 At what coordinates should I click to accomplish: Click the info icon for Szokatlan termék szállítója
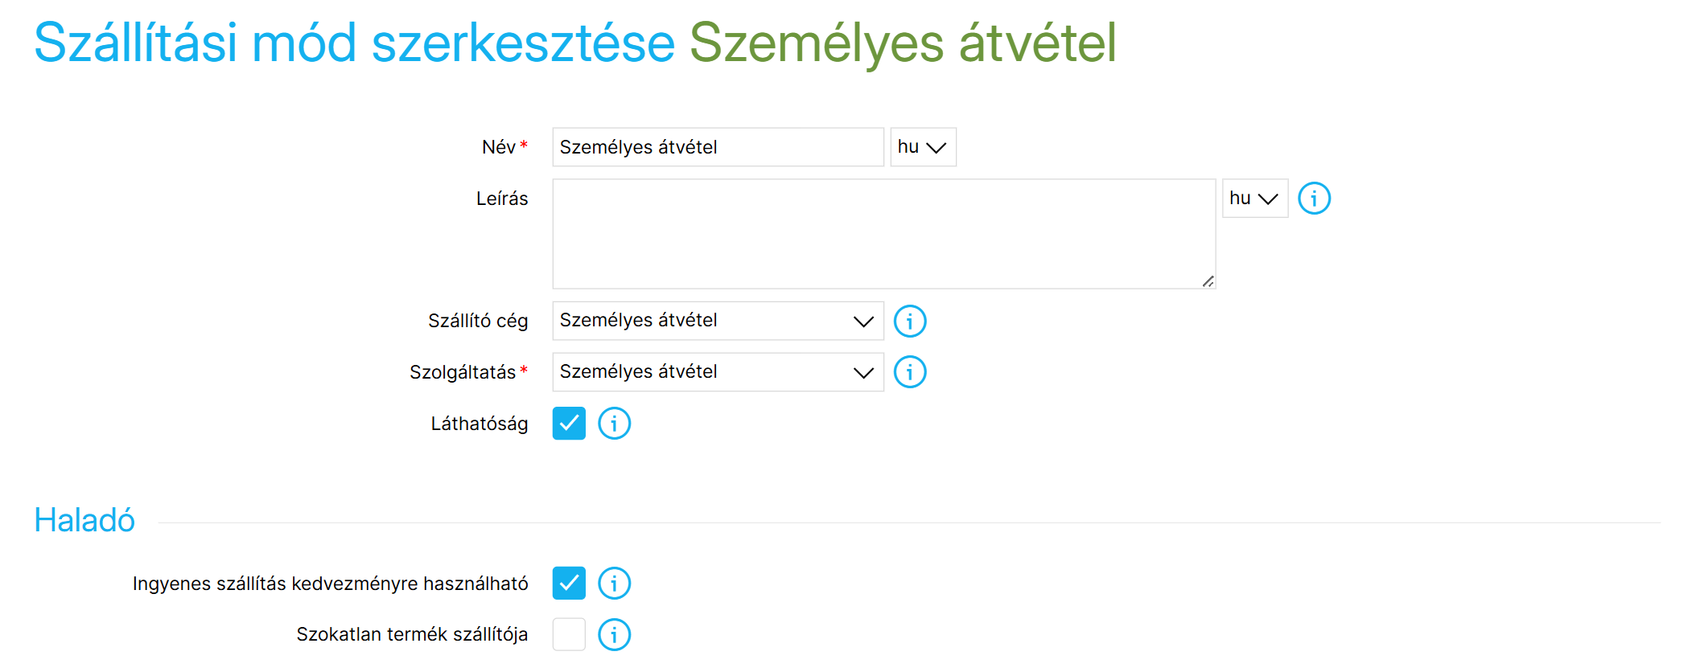[614, 635]
